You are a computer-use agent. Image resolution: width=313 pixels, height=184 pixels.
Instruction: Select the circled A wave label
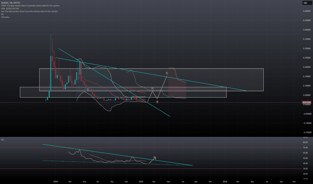click(152, 88)
